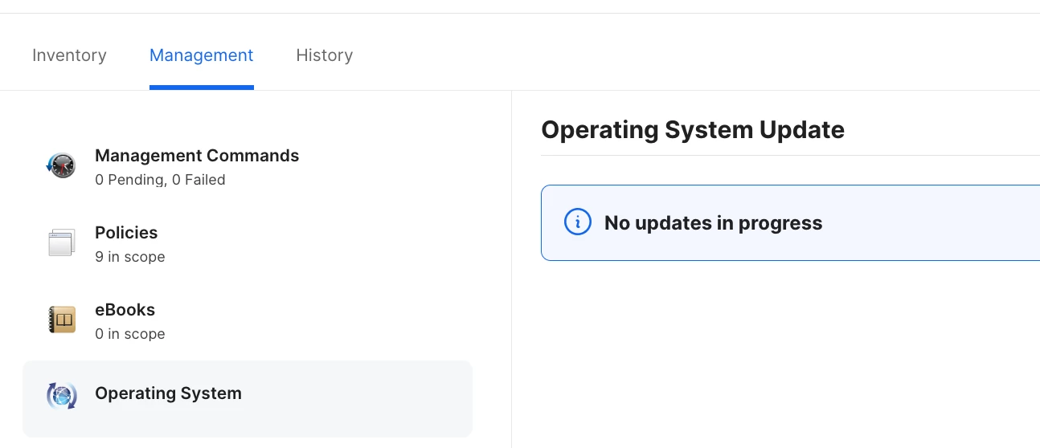Click the info icon in the updates banner
The height and width of the screenshot is (448, 1040).
pos(578,222)
